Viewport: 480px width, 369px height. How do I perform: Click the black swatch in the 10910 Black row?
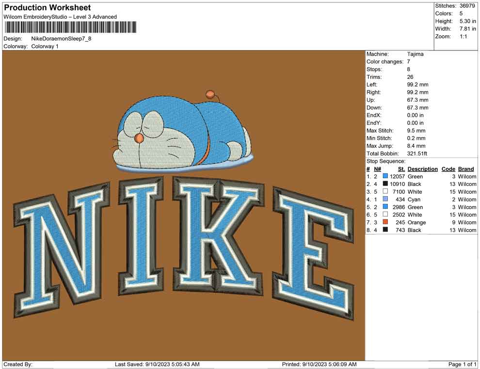click(385, 184)
